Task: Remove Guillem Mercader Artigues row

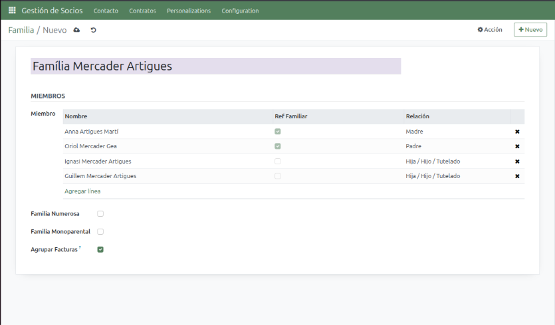Action: pos(517,176)
